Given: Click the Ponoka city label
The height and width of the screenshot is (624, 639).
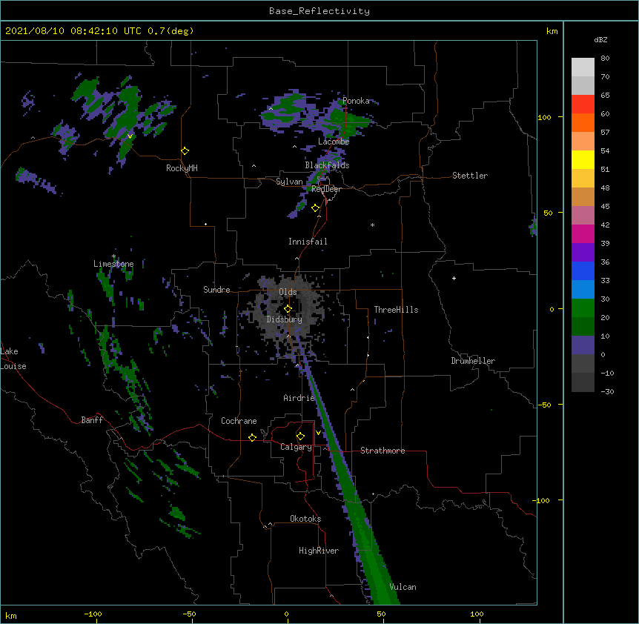Looking at the screenshot, I should click(x=356, y=101).
